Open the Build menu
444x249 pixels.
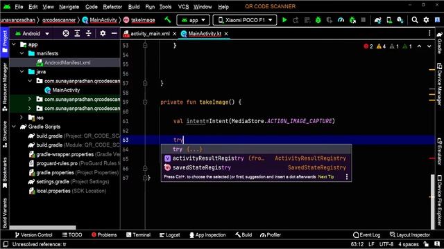pyautogui.click(x=134, y=7)
